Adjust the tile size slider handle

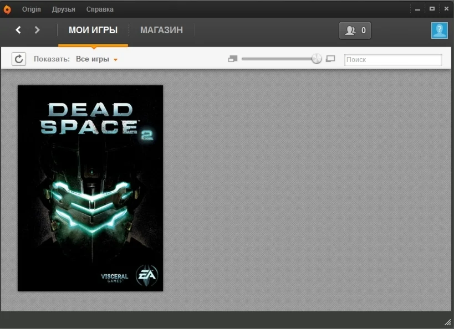click(x=315, y=58)
